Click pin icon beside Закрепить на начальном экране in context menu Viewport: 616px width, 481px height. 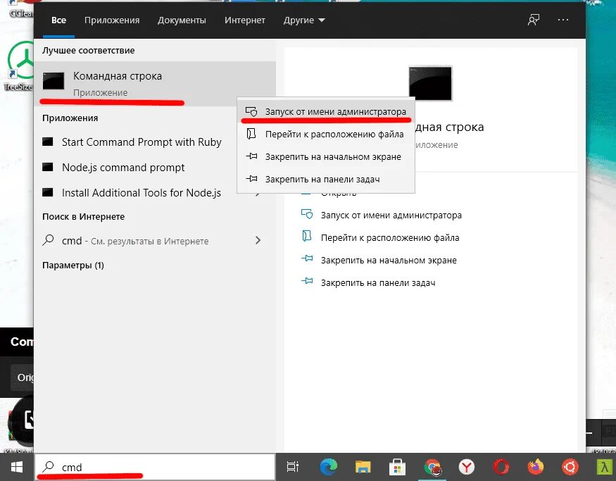251,156
